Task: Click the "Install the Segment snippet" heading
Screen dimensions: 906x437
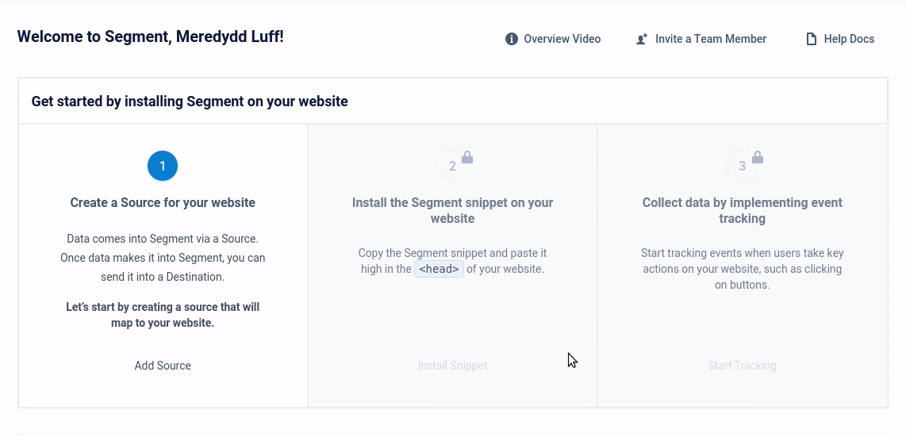Action: point(452,210)
